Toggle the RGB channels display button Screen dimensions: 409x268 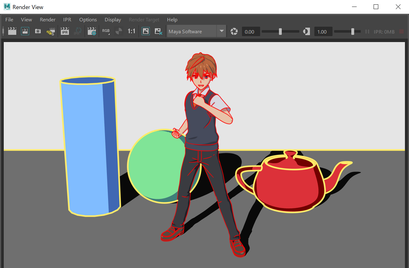click(106, 31)
